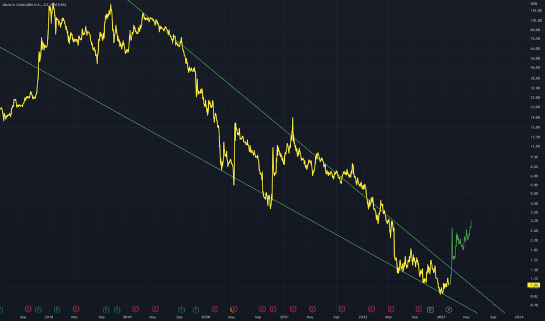545x321 pixels.
Task: Click the 27.00 price axis label
Action: [536, 97]
